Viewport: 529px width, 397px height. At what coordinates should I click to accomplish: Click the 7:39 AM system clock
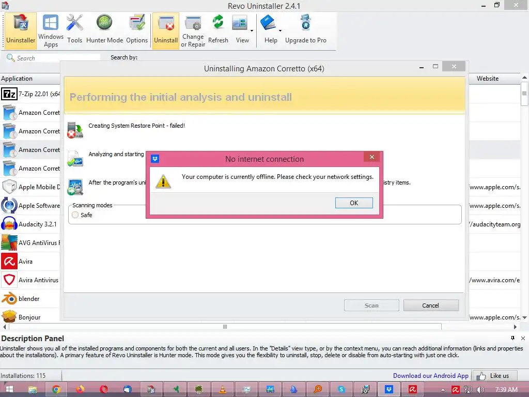point(506,390)
